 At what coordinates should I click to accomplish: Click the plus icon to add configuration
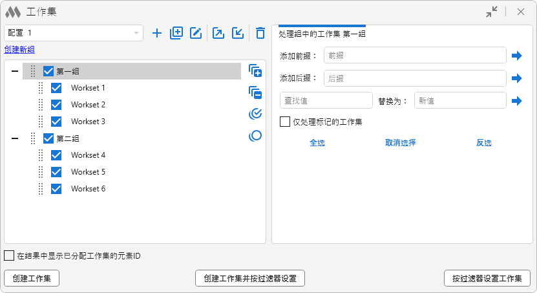pos(156,33)
